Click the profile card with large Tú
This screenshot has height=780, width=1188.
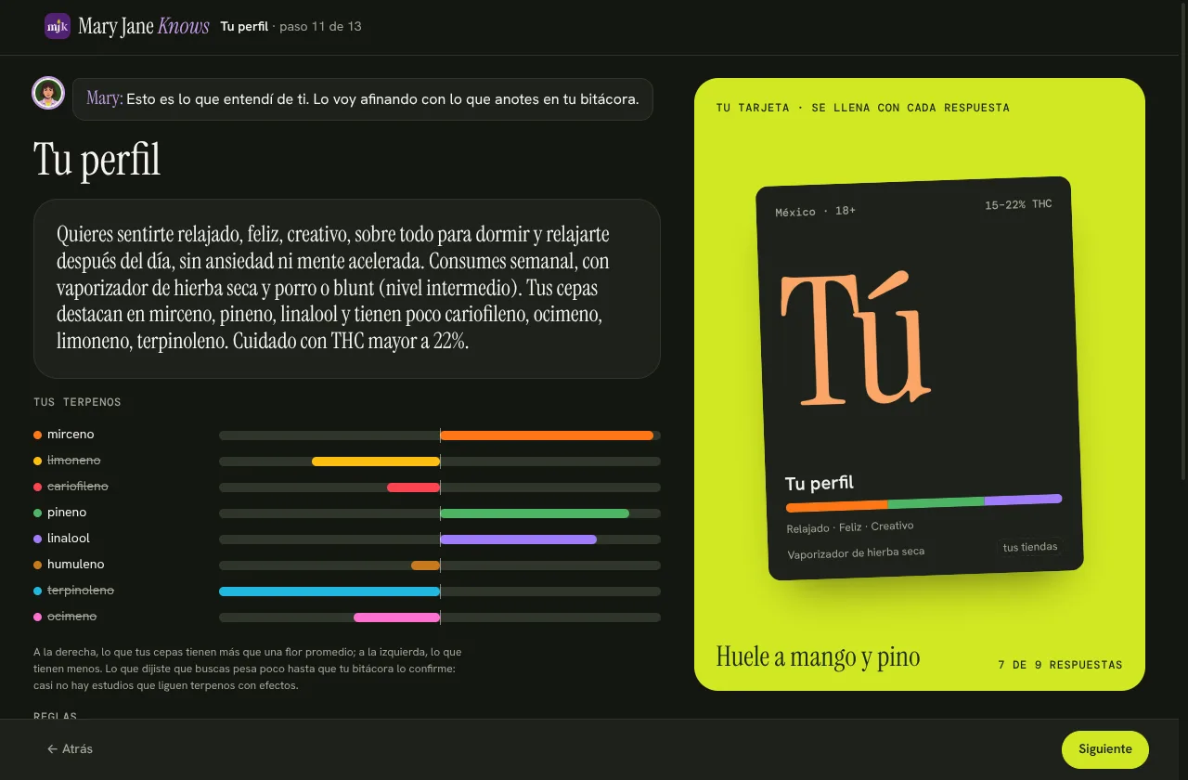(920, 379)
